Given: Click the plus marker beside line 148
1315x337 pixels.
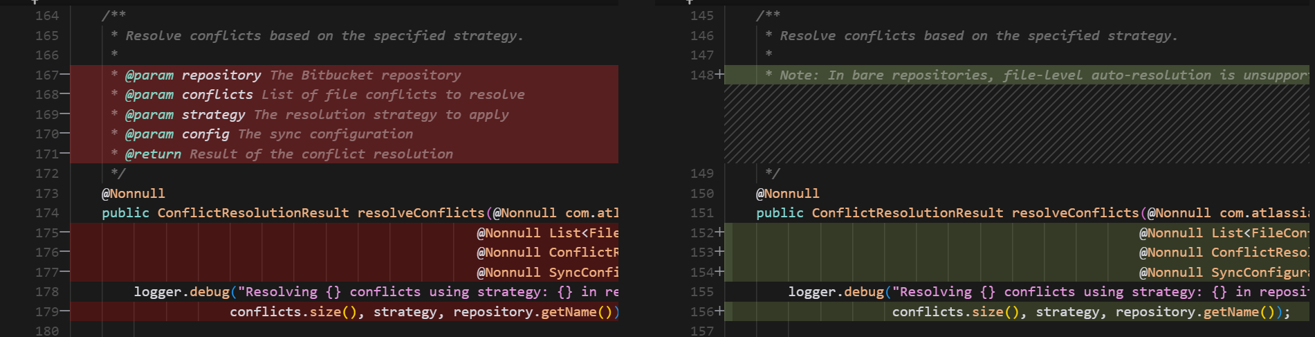Looking at the screenshot, I should 719,75.
